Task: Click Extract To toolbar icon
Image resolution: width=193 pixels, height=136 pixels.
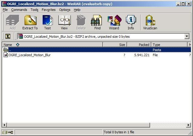Action: pyautogui.click(x=30, y=22)
